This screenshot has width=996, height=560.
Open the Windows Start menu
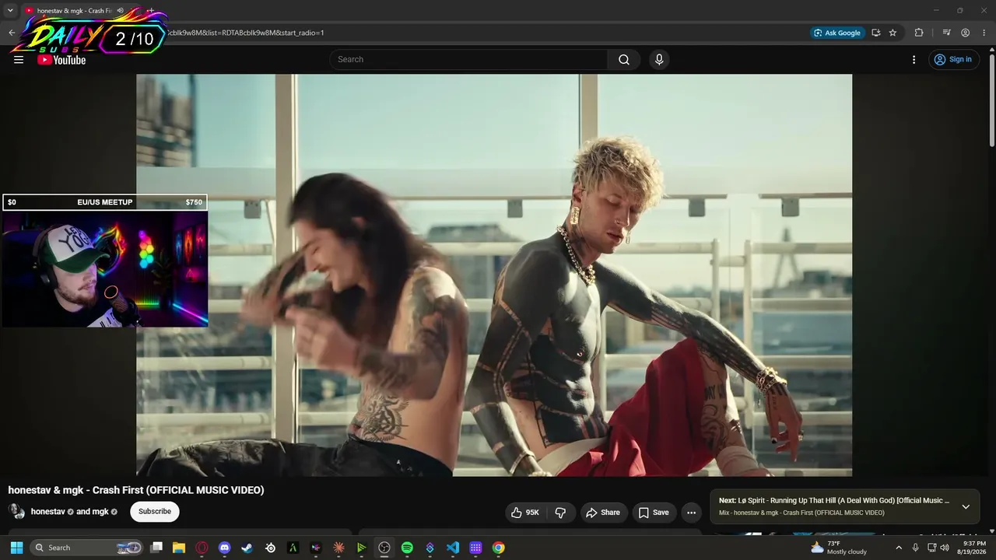16,548
